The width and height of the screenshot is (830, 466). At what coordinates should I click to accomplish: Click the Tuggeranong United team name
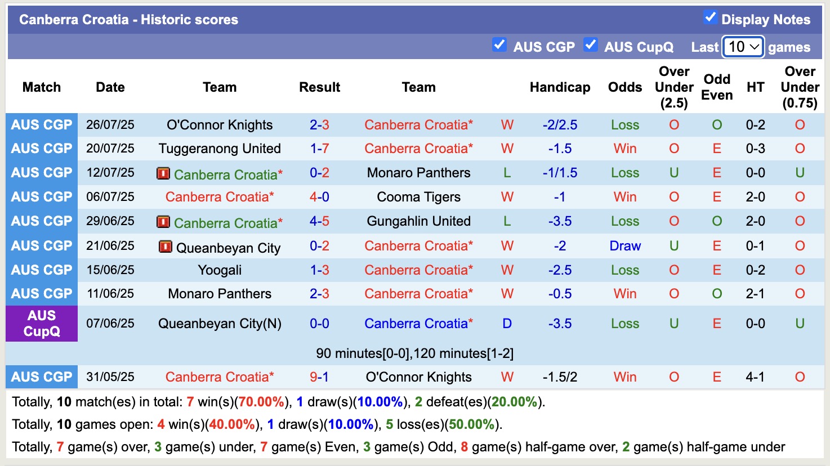(x=220, y=149)
